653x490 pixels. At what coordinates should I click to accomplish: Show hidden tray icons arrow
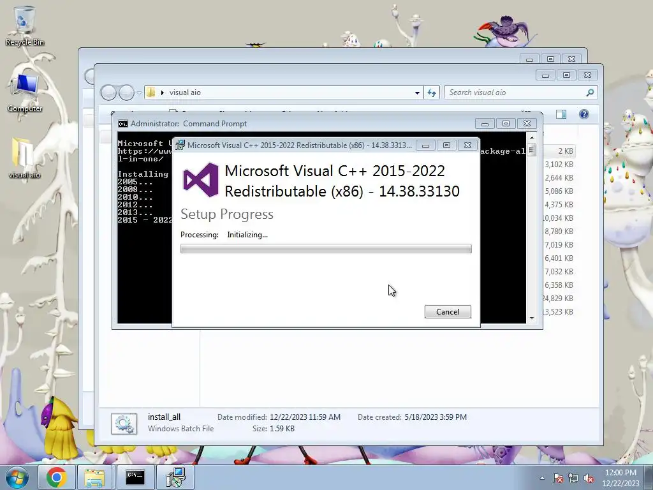(x=542, y=478)
